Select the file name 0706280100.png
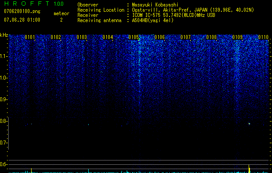Viewport: 272px width, 173px height. 22,12
